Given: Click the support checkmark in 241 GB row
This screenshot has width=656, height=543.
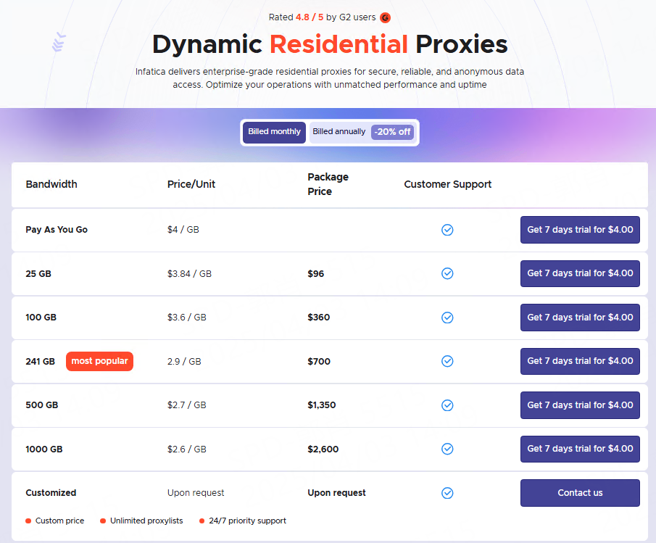Looking at the screenshot, I should pyautogui.click(x=447, y=361).
